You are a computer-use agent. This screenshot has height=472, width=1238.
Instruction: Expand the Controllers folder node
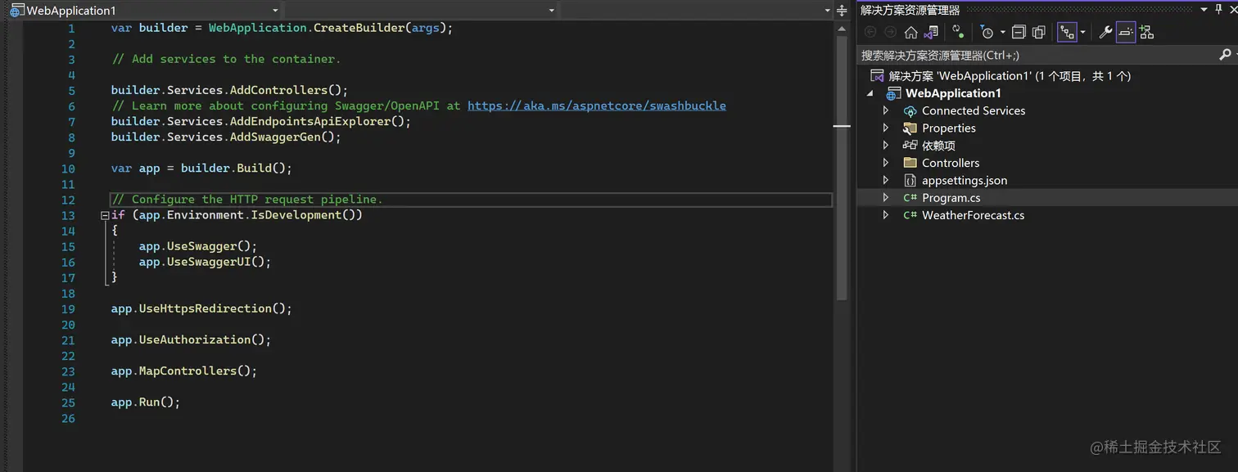click(x=885, y=163)
